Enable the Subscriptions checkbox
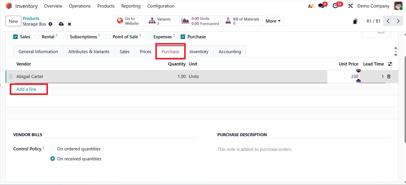The height and width of the screenshot is (185, 406). click(x=66, y=36)
